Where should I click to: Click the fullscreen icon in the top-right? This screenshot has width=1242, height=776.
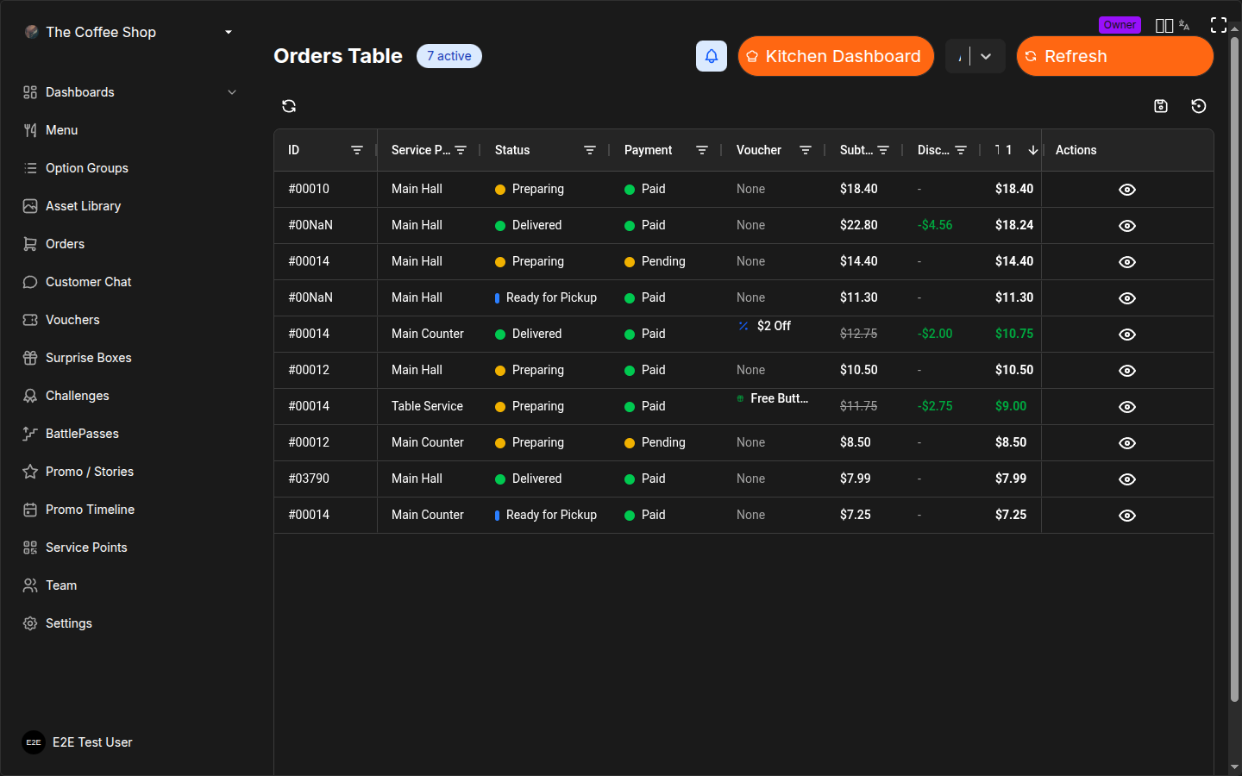[x=1219, y=24]
